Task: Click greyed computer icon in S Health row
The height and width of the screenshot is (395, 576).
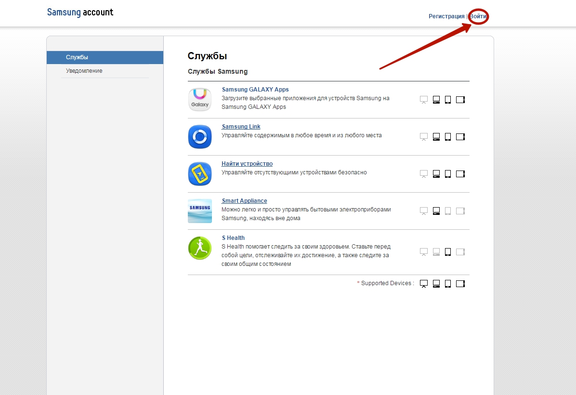Action: coord(436,252)
